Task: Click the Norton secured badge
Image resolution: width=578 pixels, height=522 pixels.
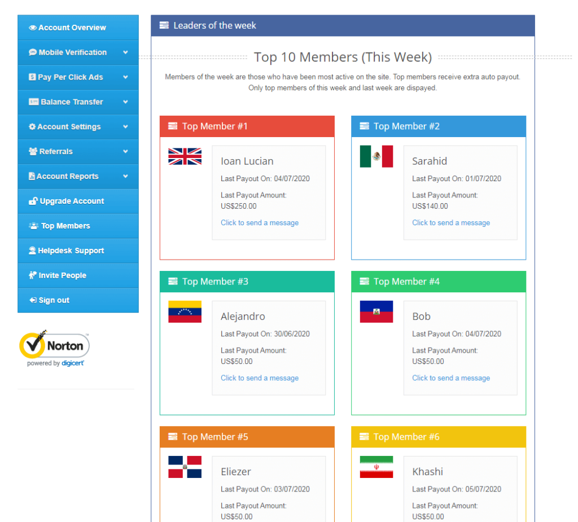Action: (x=55, y=348)
